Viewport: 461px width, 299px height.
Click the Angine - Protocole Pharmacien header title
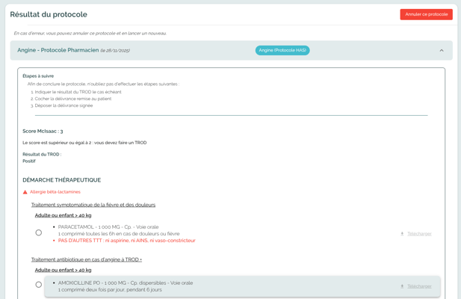58,50
